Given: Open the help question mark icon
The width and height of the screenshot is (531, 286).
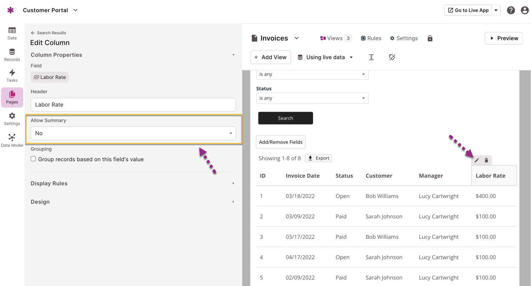Looking at the screenshot, I should (510, 10).
